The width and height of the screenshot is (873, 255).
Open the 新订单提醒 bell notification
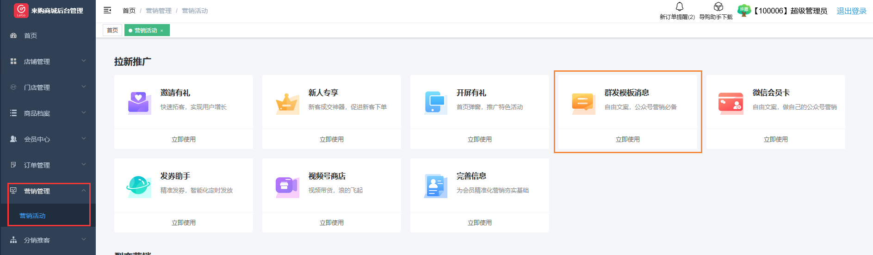coord(679,7)
